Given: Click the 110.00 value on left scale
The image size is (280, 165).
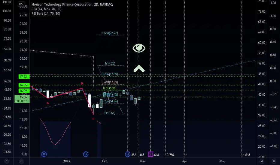Looking at the screenshot, I should click(7, 2).
